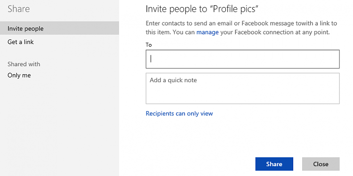Close the share dialog

(x=321, y=164)
